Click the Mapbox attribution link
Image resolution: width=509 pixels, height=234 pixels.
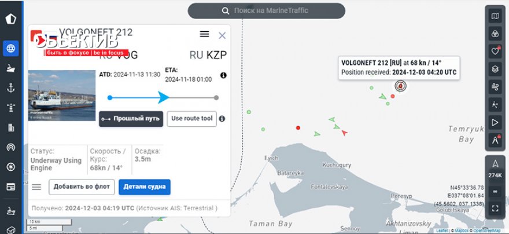coord(462,231)
